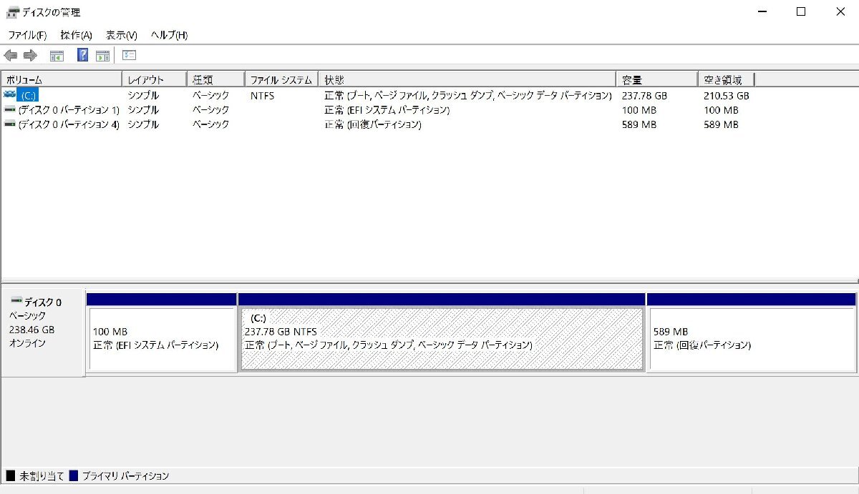Select volume row ディスク 0 パーティション 4

click(x=377, y=124)
